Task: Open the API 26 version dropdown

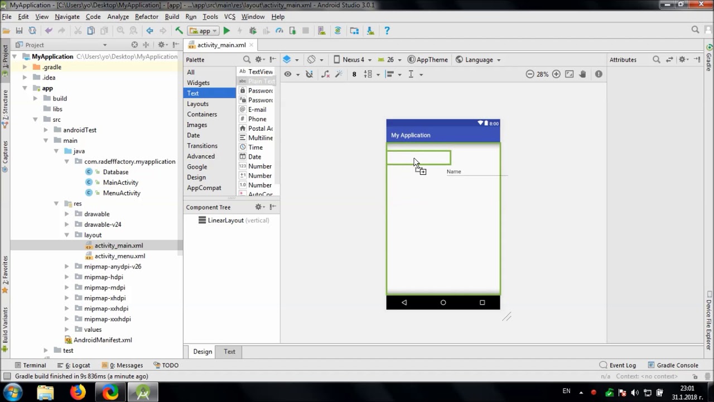Action: tap(389, 59)
